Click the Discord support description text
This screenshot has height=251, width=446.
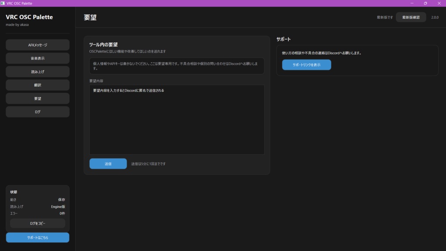[321, 53]
